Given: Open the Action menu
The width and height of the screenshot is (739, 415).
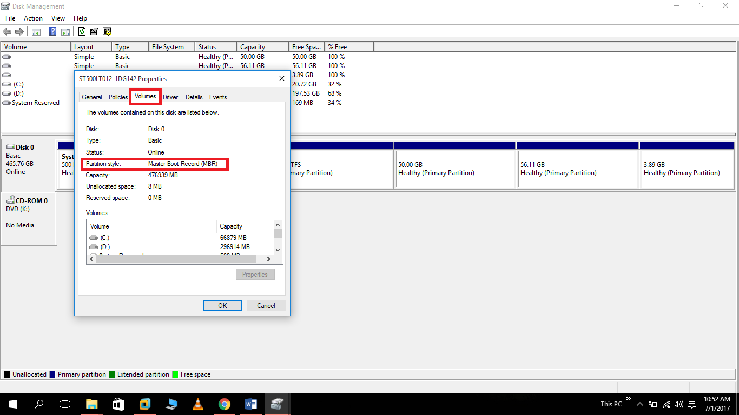Looking at the screenshot, I should pos(33,18).
